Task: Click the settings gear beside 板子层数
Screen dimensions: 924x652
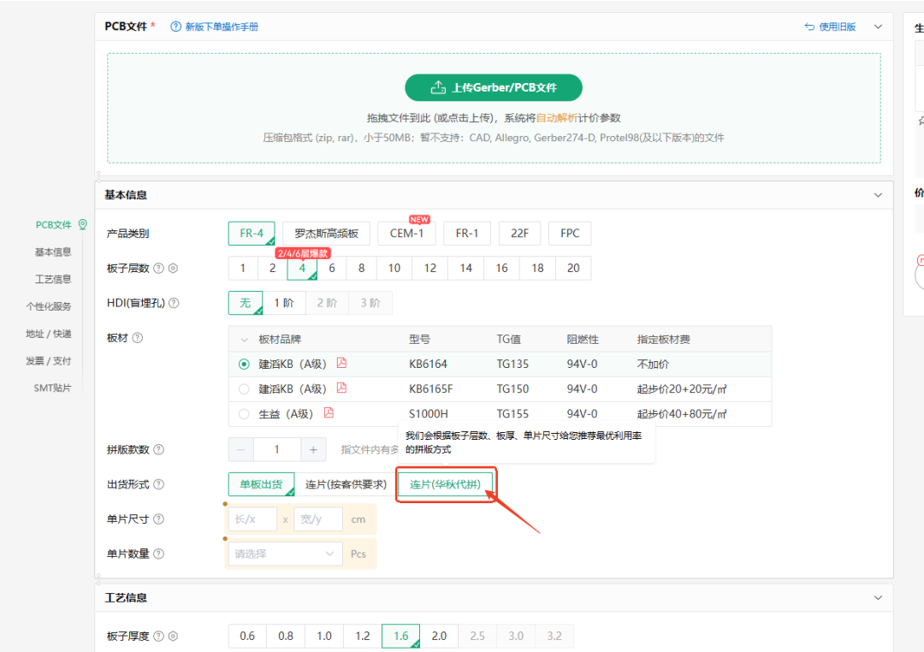Action: point(173,268)
